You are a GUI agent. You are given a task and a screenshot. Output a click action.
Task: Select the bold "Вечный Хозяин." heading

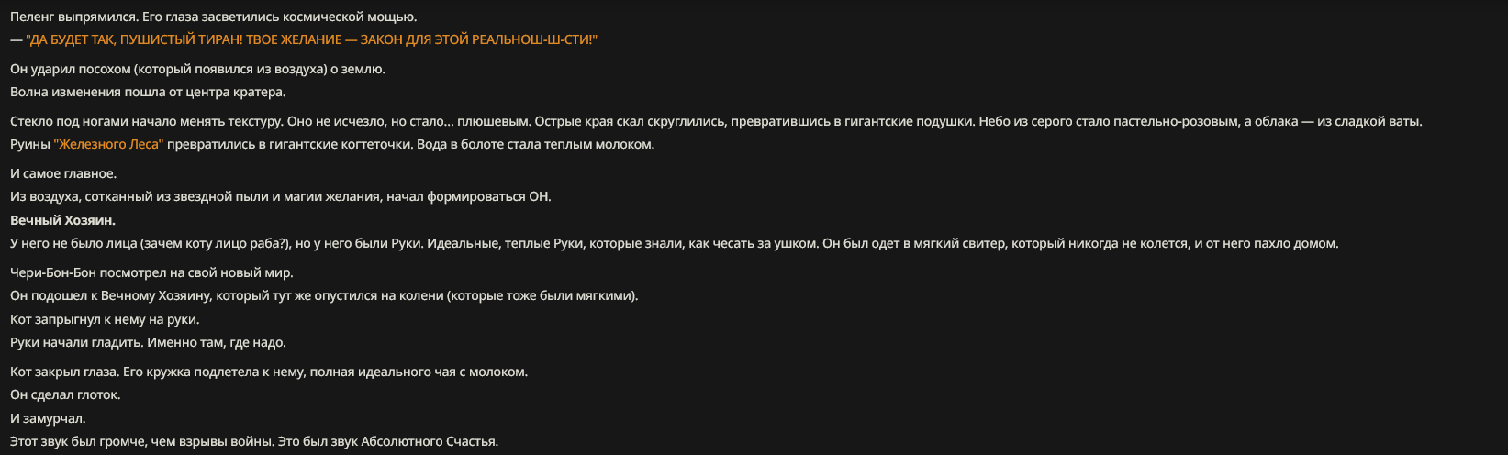pos(62,220)
